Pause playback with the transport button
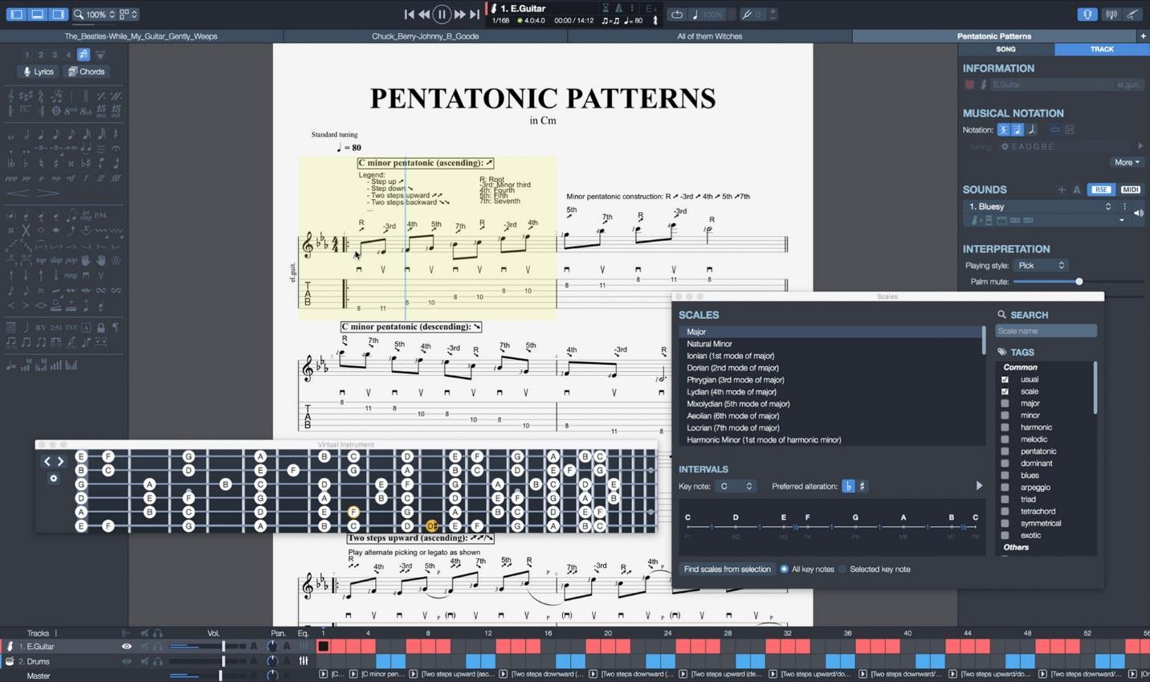Image resolution: width=1150 pixels, height=682 pixels. (x=442, y=14)
